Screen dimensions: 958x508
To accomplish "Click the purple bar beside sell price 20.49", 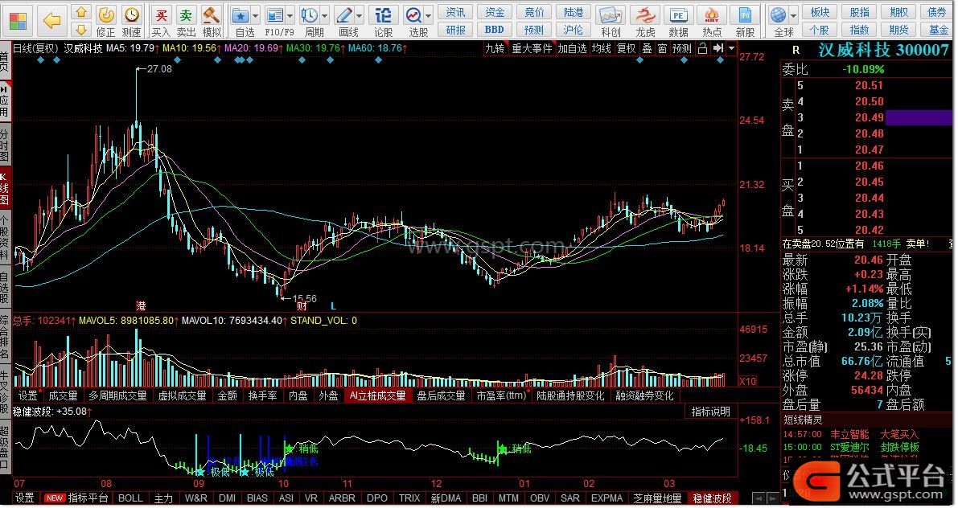I will coord(919,117).
